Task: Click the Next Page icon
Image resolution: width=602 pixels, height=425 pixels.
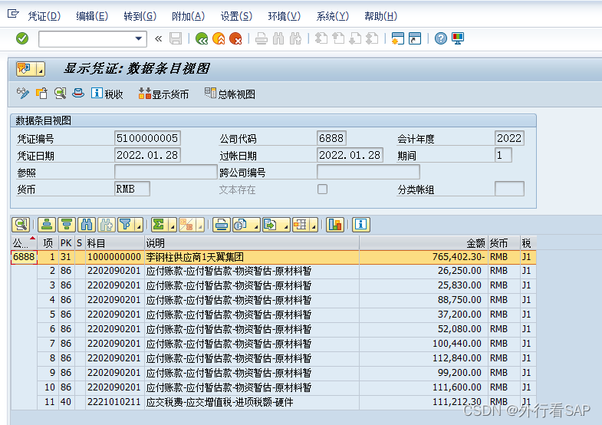Action: 355,38
